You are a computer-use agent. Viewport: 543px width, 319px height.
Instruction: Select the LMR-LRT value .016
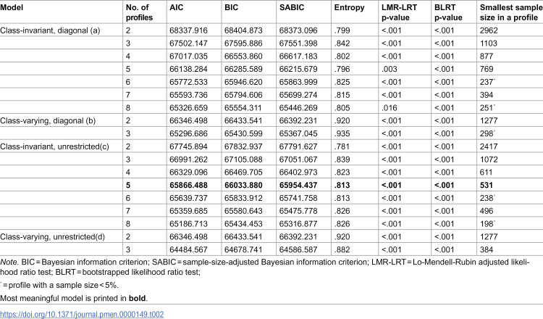(390, 108)
